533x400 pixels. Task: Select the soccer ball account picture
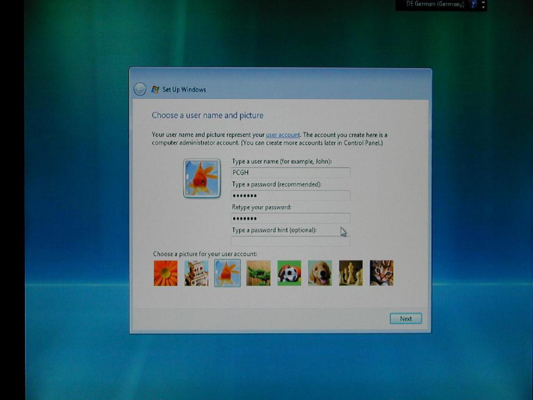[x=289, y=273]
